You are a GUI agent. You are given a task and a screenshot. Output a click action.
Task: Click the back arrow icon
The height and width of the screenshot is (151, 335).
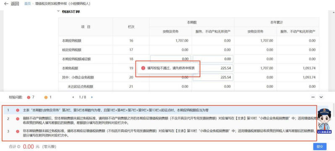point(6,4)
